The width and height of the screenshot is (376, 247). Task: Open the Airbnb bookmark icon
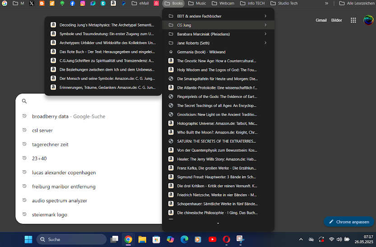tap(156, 3)
